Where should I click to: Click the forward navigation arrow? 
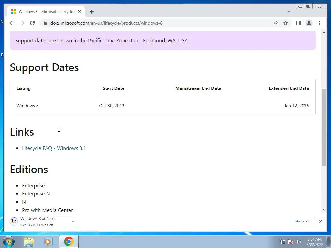coord(22,23)
